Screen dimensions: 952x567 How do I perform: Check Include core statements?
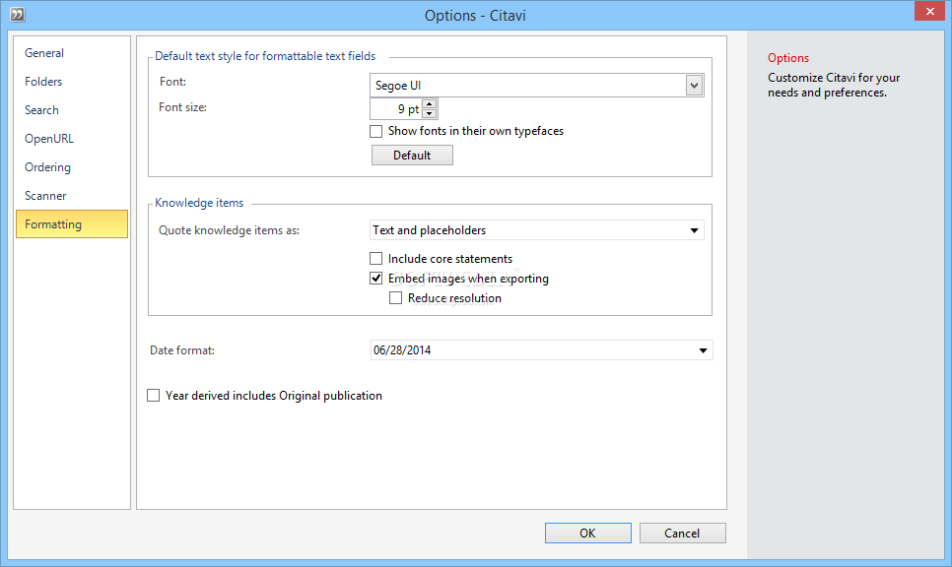pos(375,259)
